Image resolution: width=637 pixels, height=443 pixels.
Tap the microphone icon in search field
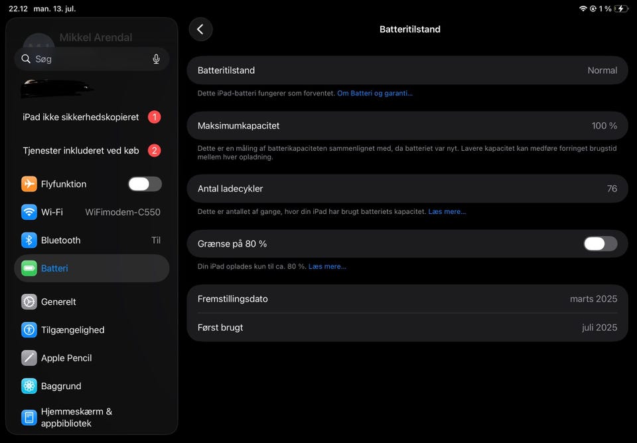(156, 59)
